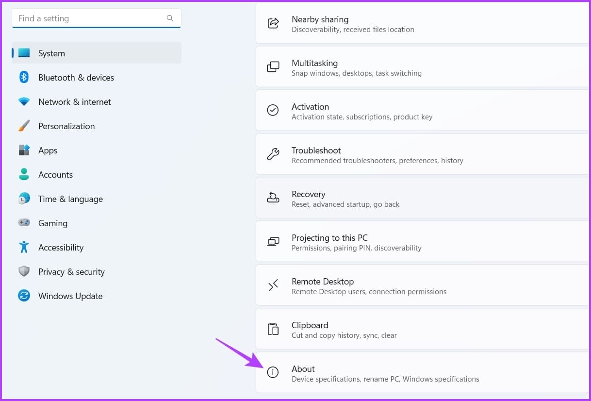
Task: Click the About info icon
Action: (x=273, y=372)
